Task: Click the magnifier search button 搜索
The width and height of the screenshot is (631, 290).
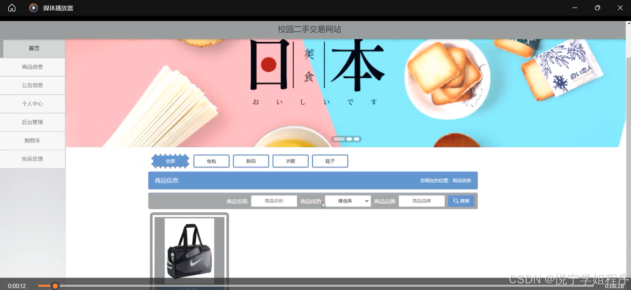Action: tap(461, 201)
